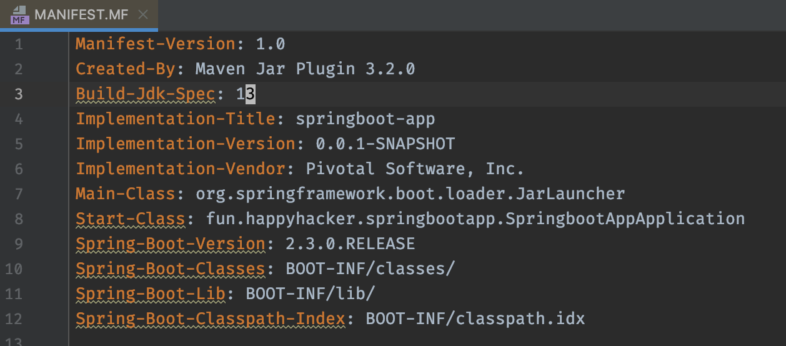Click the 'BOOT-INF/lib/' value
This screenshot has width=786, height=346.
pyautogui.click(x=311, y=294)
